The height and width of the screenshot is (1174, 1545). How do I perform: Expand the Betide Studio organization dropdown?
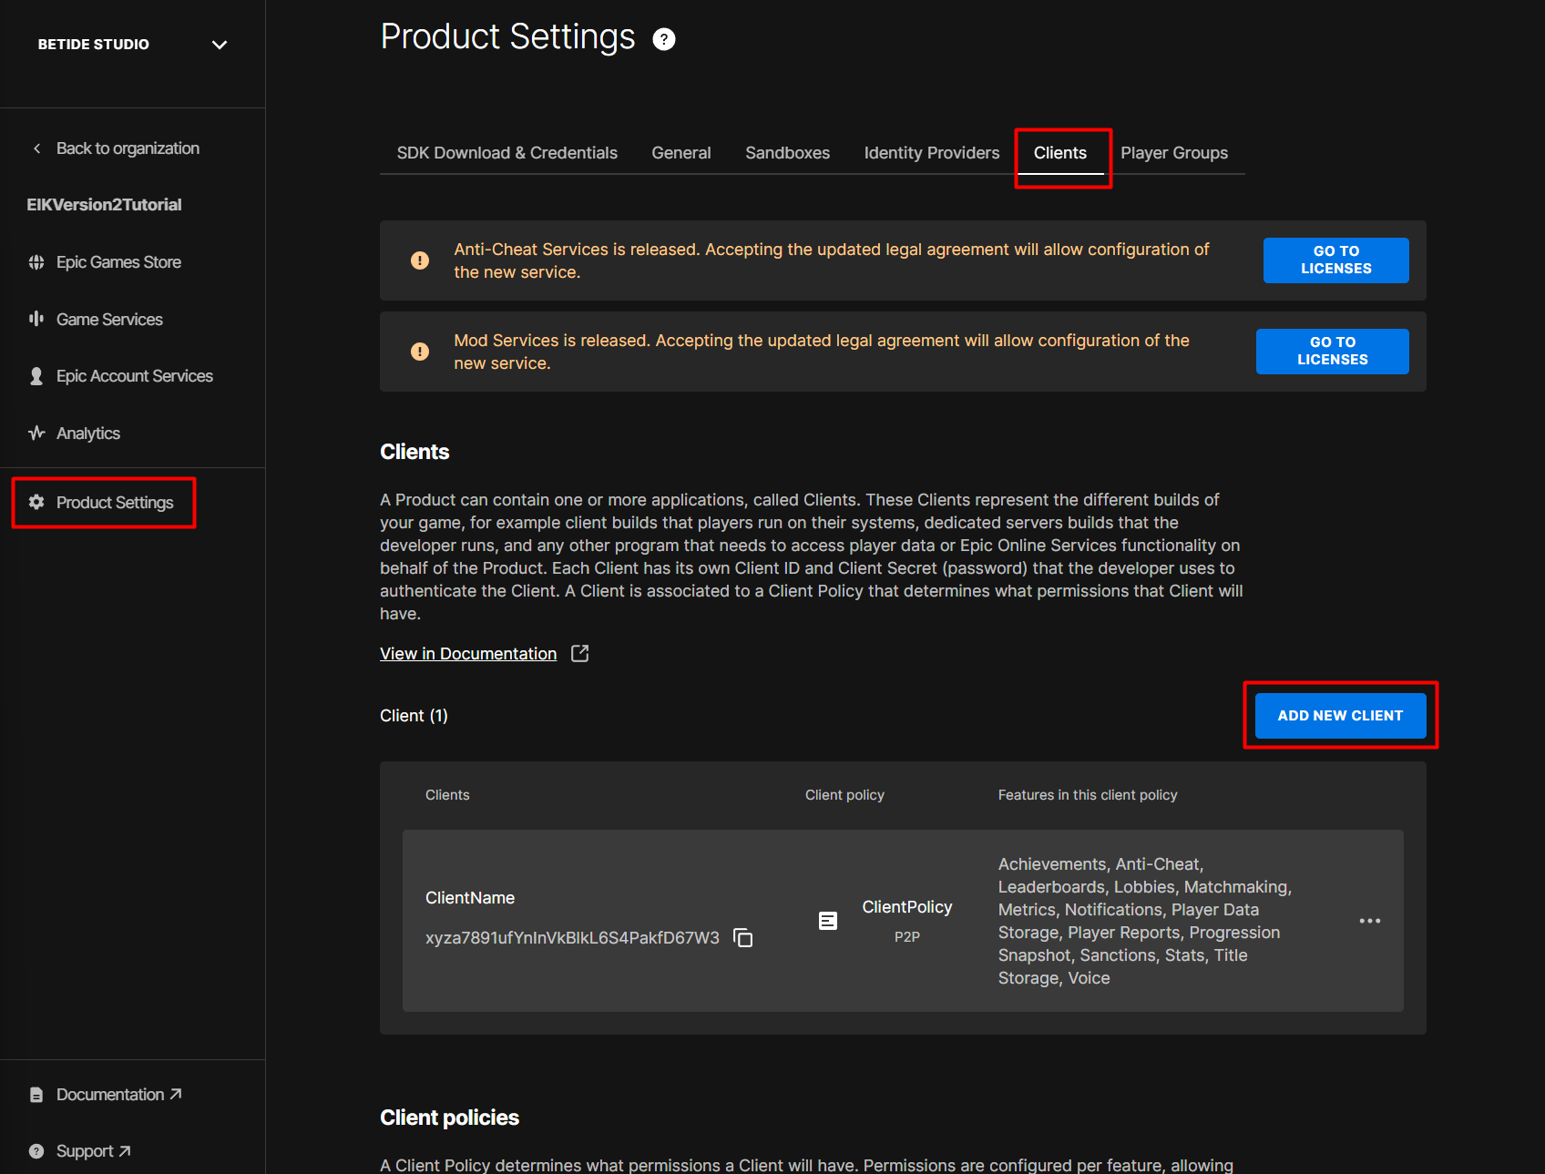click(219, 45)
